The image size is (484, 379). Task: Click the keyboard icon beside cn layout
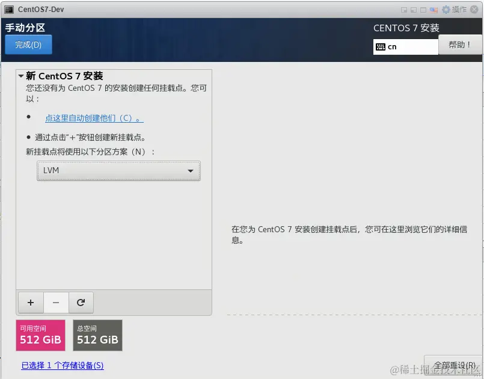click(380, 47)
